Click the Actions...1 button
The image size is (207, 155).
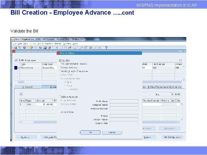coord(26,137)
